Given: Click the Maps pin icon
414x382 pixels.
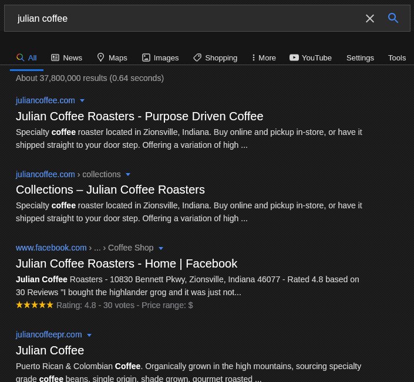Looking at the screenshot, I should (x=100, y=58).
